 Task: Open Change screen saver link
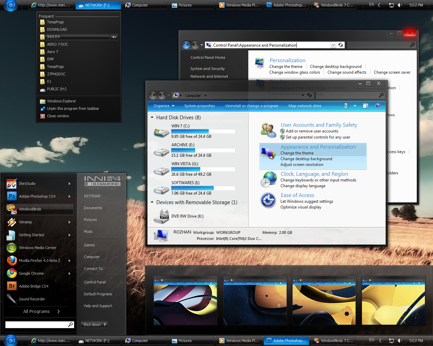[x=392, y=72]
